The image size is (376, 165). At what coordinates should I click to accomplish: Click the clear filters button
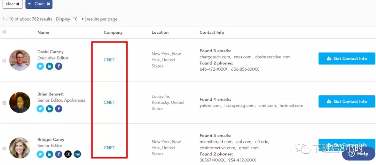coord(13,4)
